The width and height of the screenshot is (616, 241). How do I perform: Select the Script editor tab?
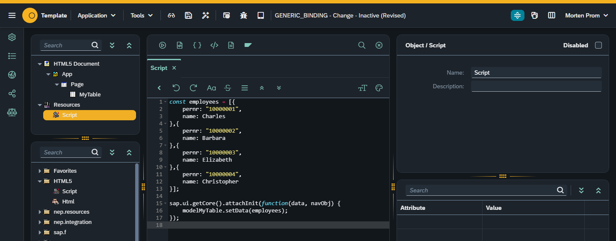(x=159, y=68)
